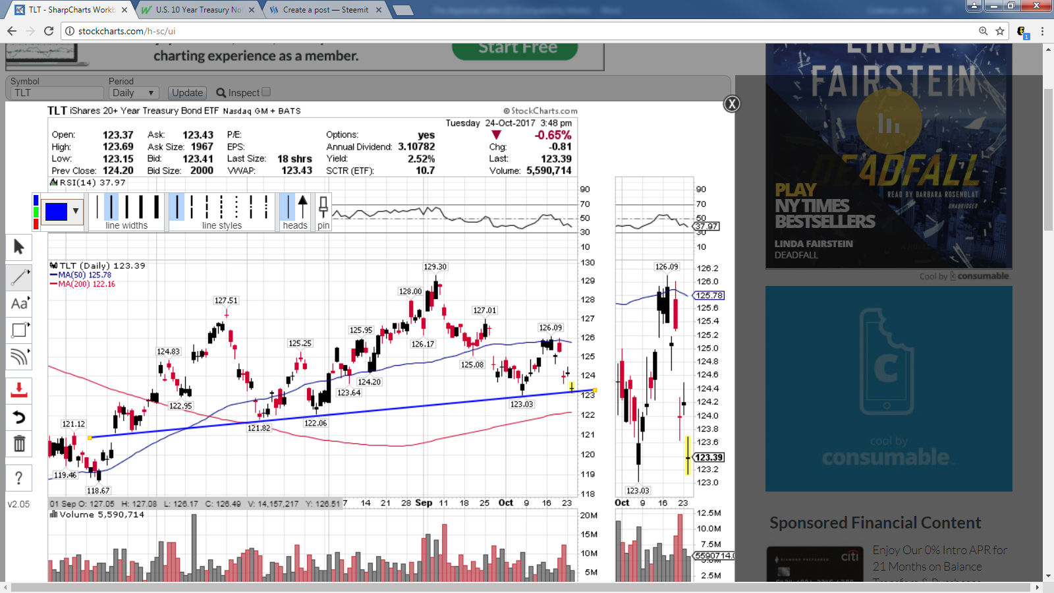The width and height of the screenshot is (1054, 593).
Task: Open the Chrome three-dot menu
Action: [x=1042, y=31]
